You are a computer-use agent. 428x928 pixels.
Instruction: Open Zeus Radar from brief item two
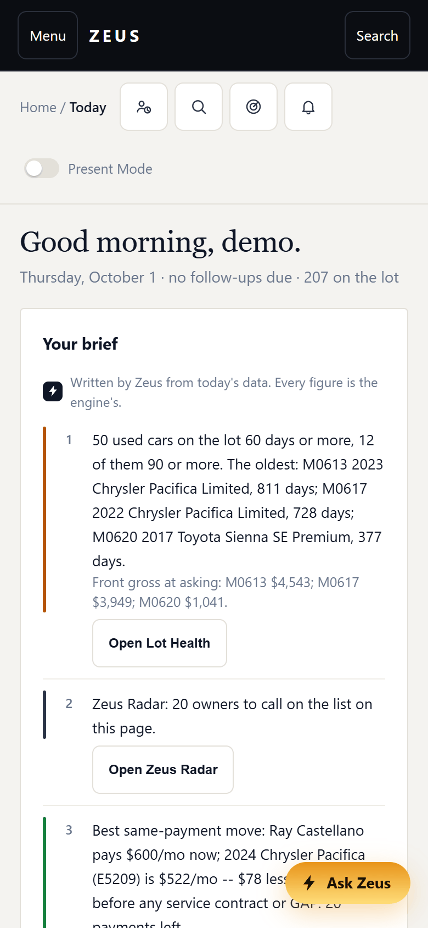click(x=163, y=770)
